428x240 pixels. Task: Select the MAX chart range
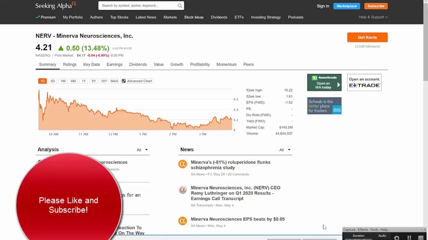pyautogui.click(x=114, y=81)
